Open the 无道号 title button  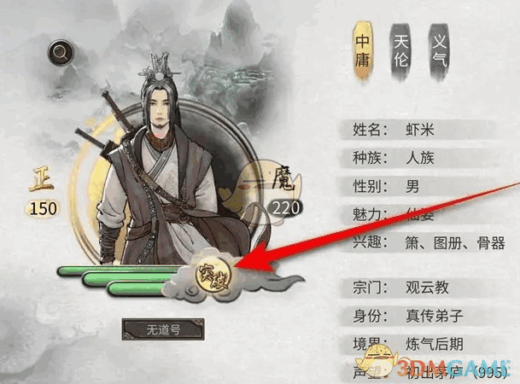163,329
